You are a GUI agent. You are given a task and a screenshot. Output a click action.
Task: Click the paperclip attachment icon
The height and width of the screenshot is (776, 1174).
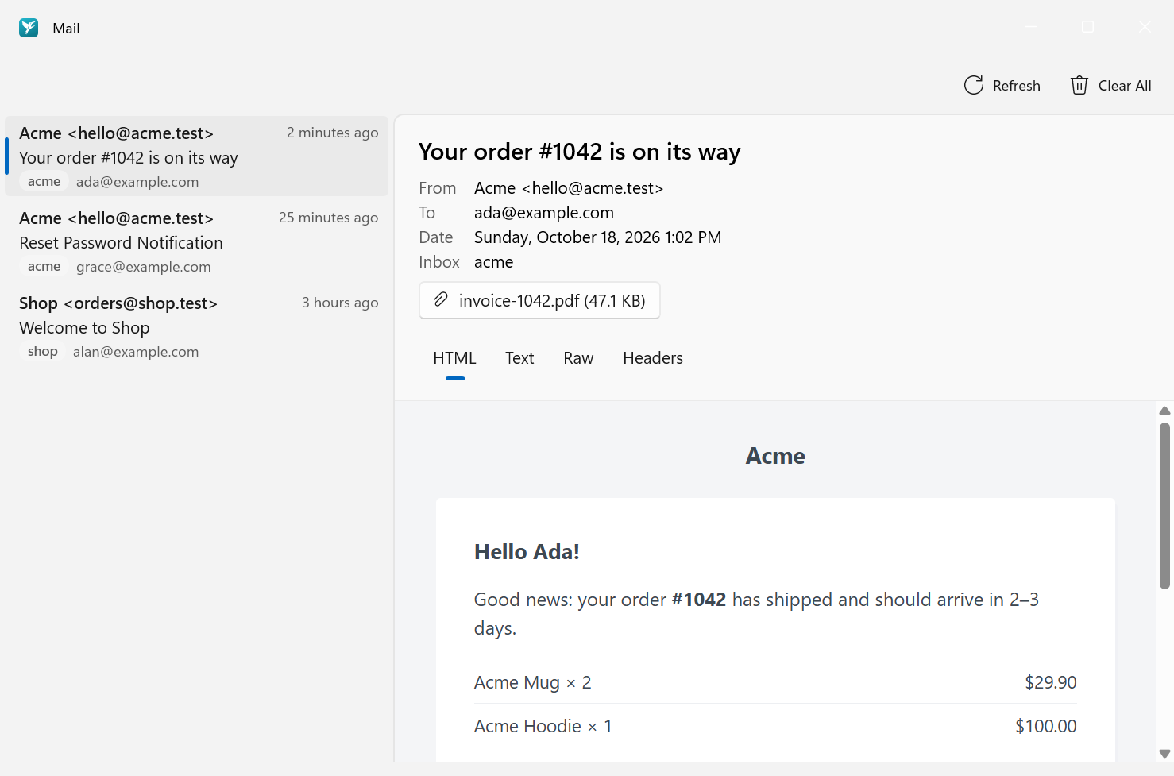pos(440,300)
